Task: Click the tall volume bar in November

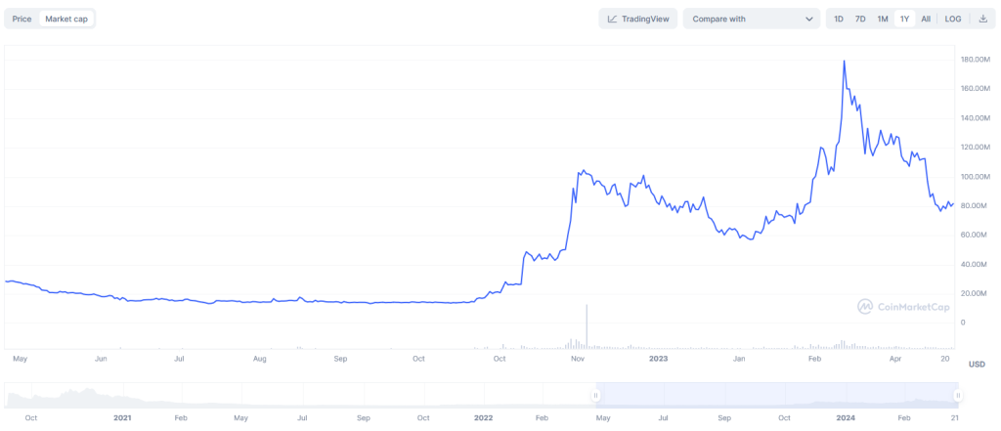Action: [587, 327]
